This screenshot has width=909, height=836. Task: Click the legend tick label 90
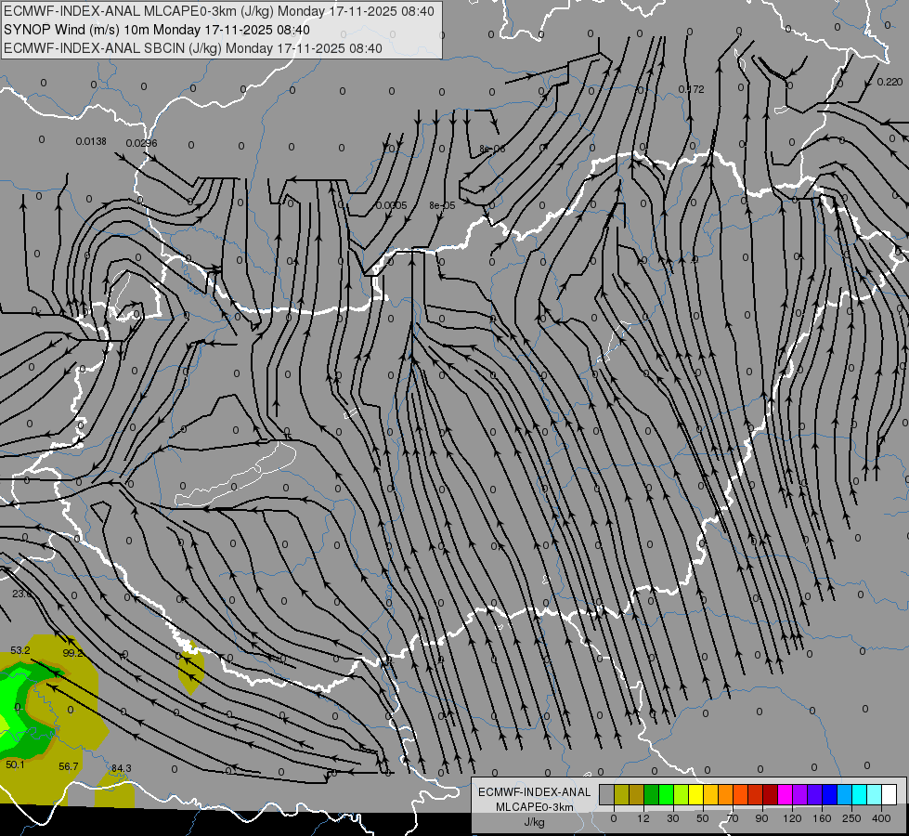761,818
